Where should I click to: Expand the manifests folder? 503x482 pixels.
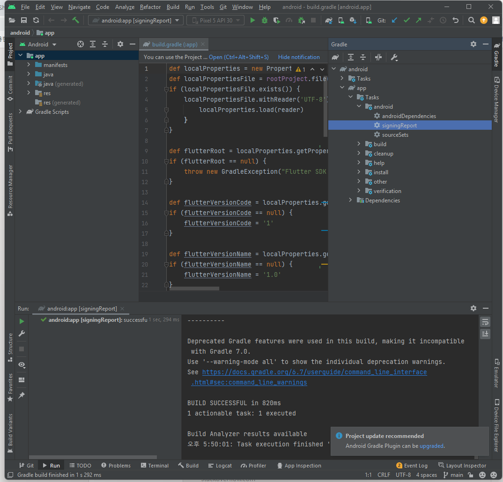click(29, 65)
